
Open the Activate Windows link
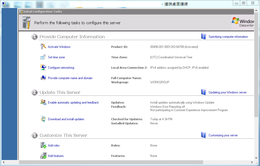pos(59,47)
